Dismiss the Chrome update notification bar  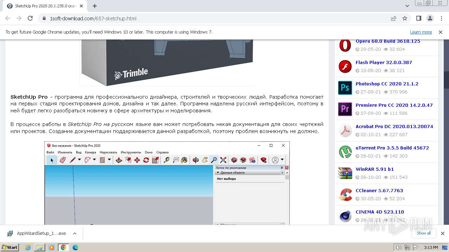441,32
